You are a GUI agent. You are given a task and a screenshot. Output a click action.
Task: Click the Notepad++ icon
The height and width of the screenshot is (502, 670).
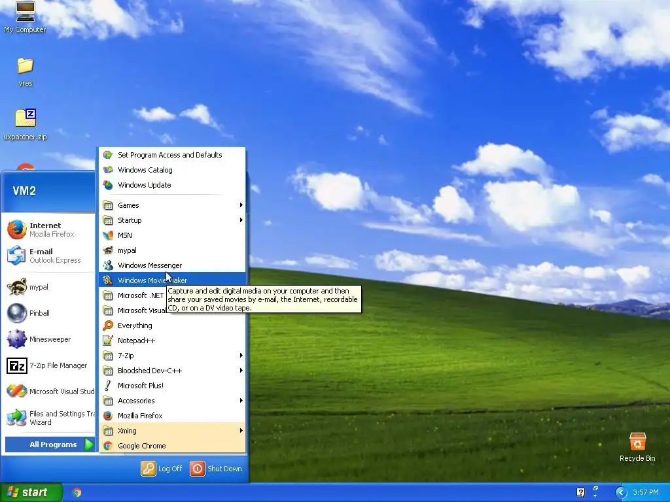click(x=108, y=341)
